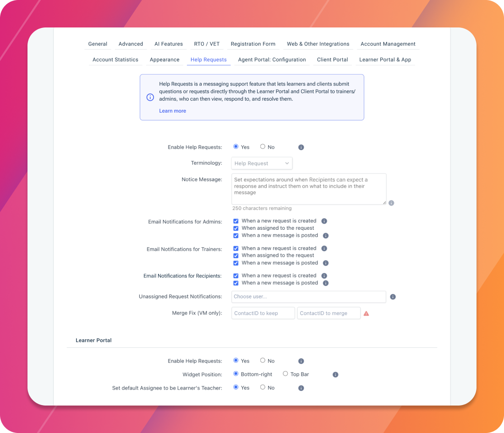Click info icon beside Unassigned Request Notifications field
The width and height of the screenshot is (504, 433).
point(393,297)
